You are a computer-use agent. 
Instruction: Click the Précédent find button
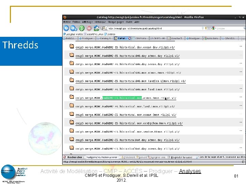(128, 157)
